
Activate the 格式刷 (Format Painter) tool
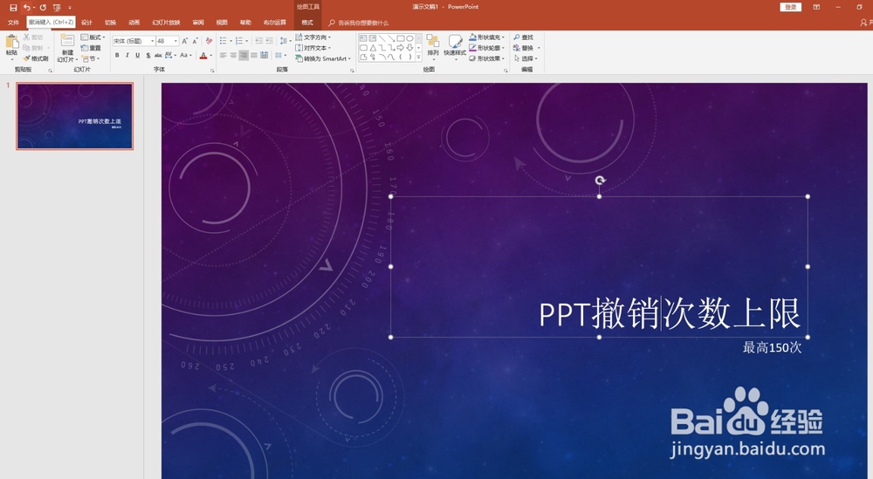[36, 58]
